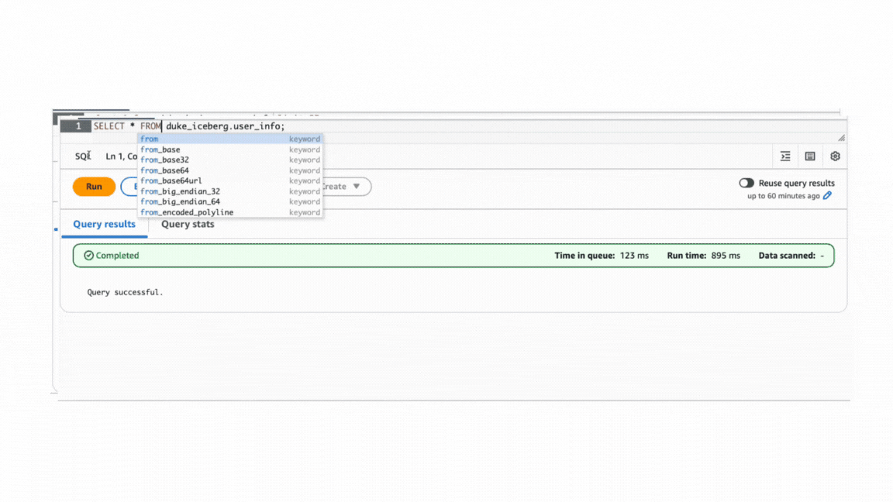Click the editor resize handle corner
893x502 pixels.
click(x=841, y=138)
